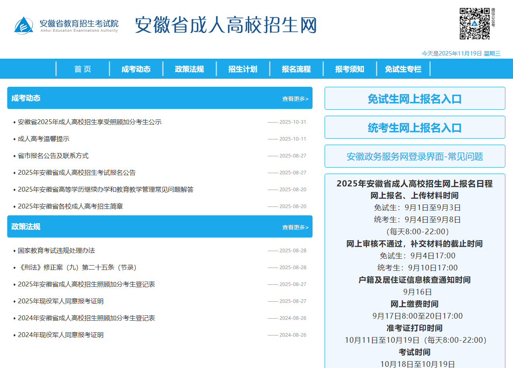Open the 成人高考温馨提示 article
This screenshot has width=513, height=368.
pyautogui.click(x=43, y=139)
